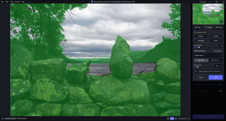The width and height of the screenshot is (226, 121).
Task: Apply the subject mask changes
Action: [x=216, y=77]
